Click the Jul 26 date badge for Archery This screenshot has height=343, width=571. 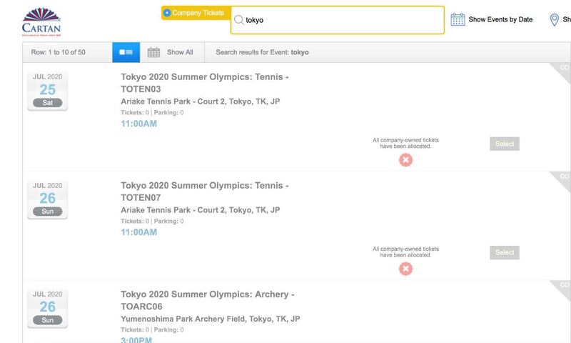(x=48, y=308)
